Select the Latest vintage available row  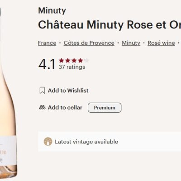click(x=110, y=142)
